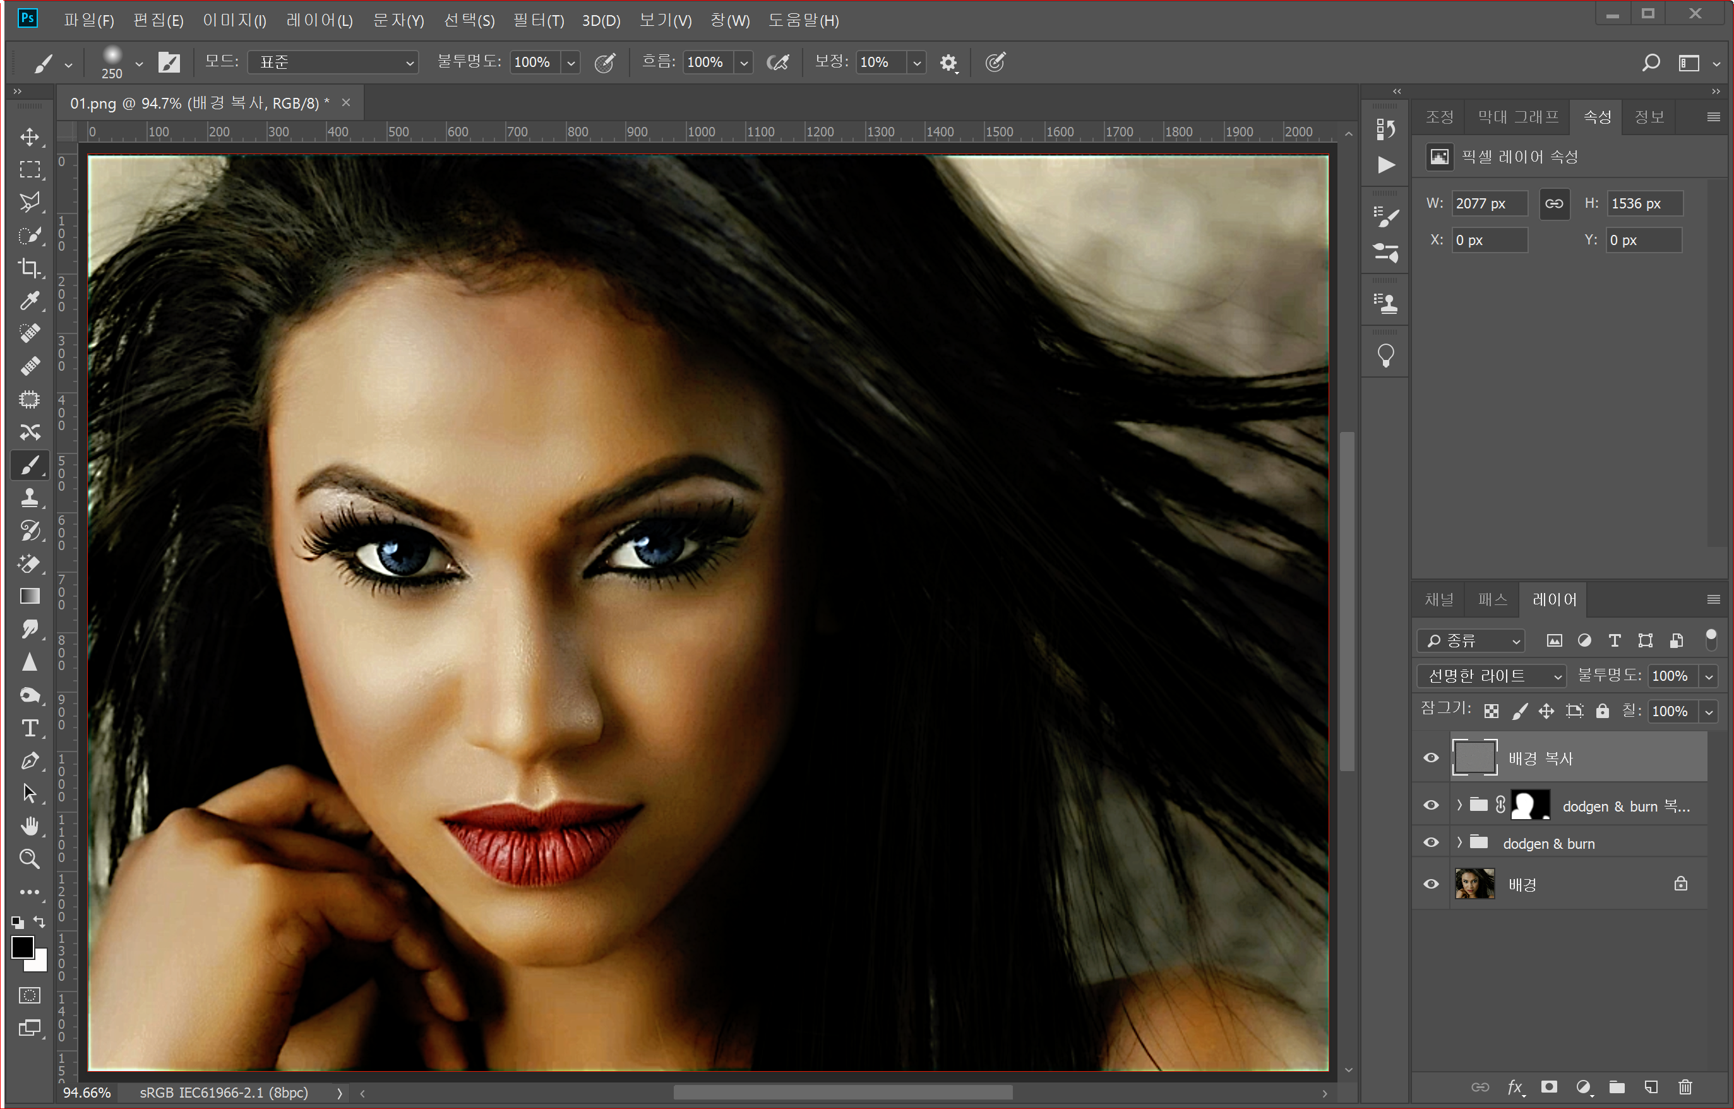Click the foreground black color swatch
The width and height of the screenshot is (1734, 1109).
coord(21,946)
